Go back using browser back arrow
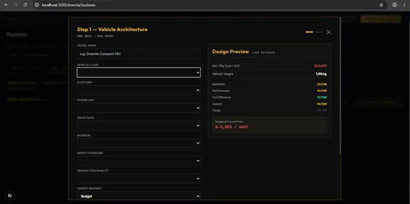 coord(6,5)
